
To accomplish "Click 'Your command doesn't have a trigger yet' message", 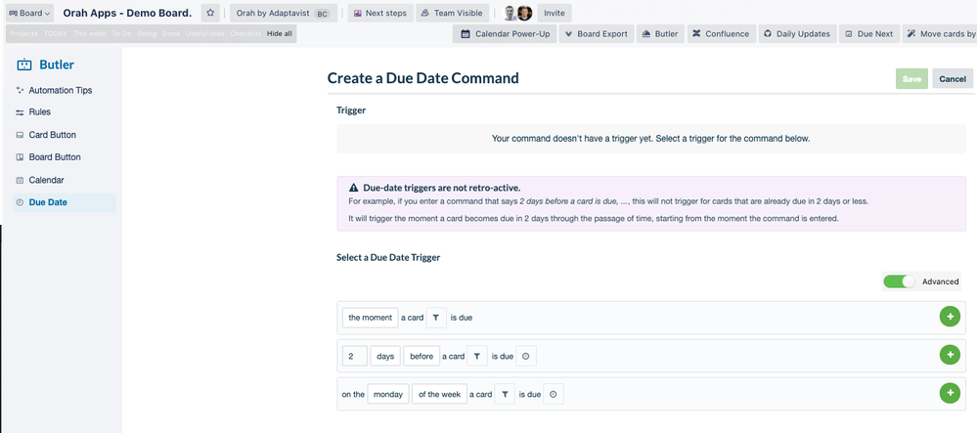I will pos(651,139).
